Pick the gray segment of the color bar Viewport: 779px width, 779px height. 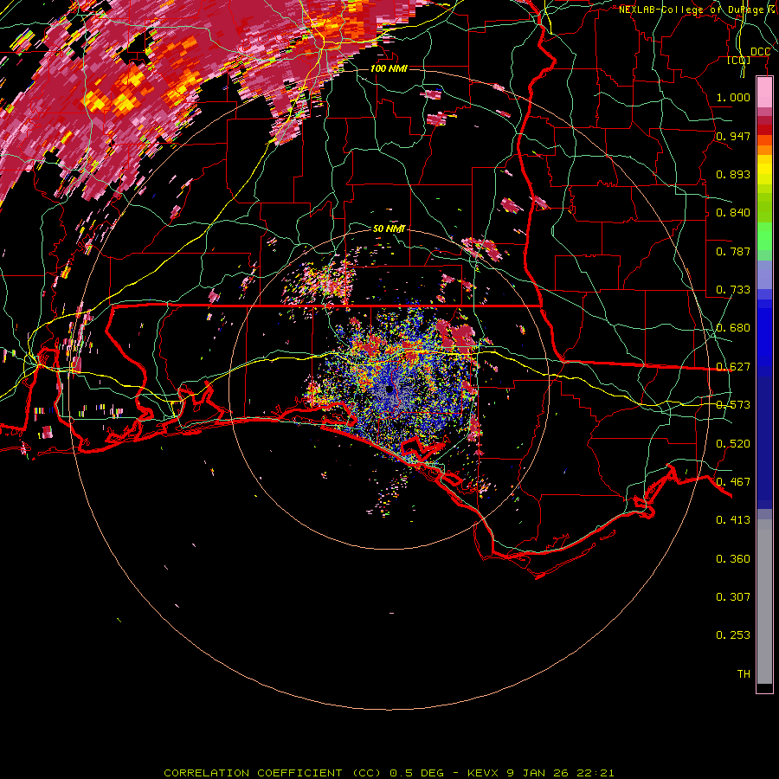(x=764, y=602)
